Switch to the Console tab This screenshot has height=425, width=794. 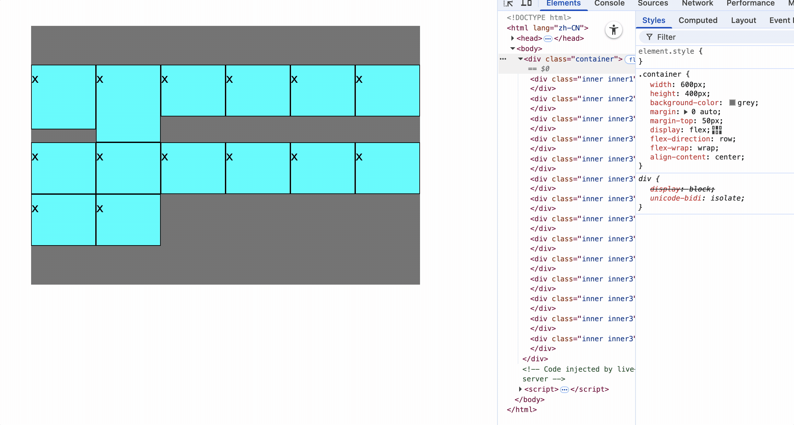click(609, 3)
